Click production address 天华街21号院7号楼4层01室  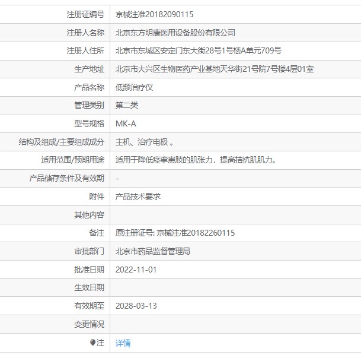tap(267, 69)
